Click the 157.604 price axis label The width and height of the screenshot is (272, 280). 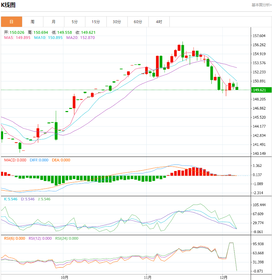point(259,36)
